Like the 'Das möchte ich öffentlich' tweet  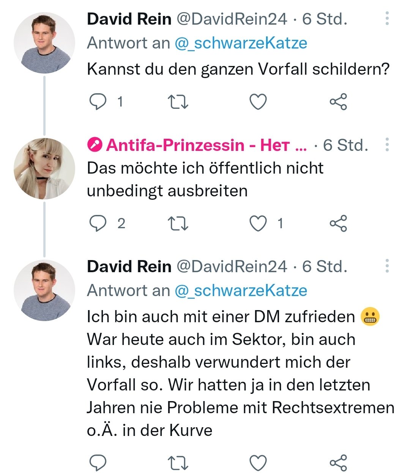[258, 223]
